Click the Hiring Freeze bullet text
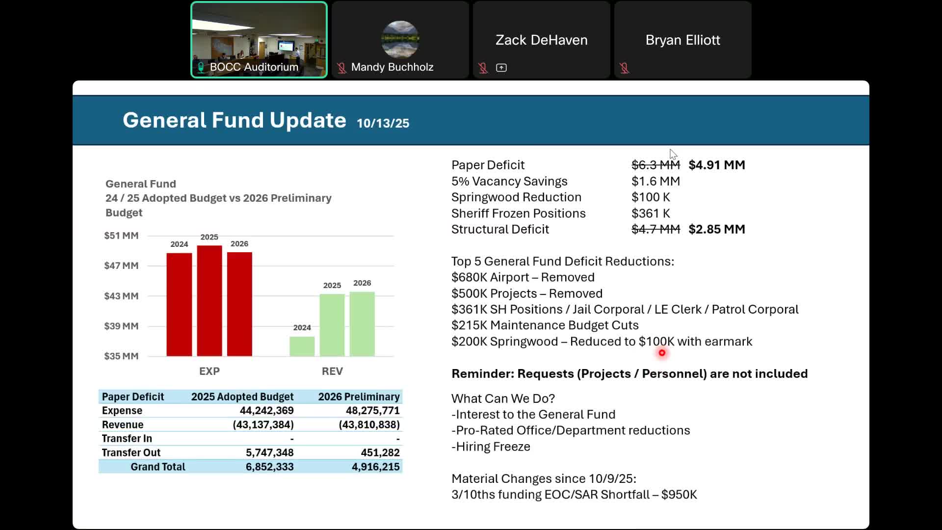942x530 pixels. pos(491,447)
